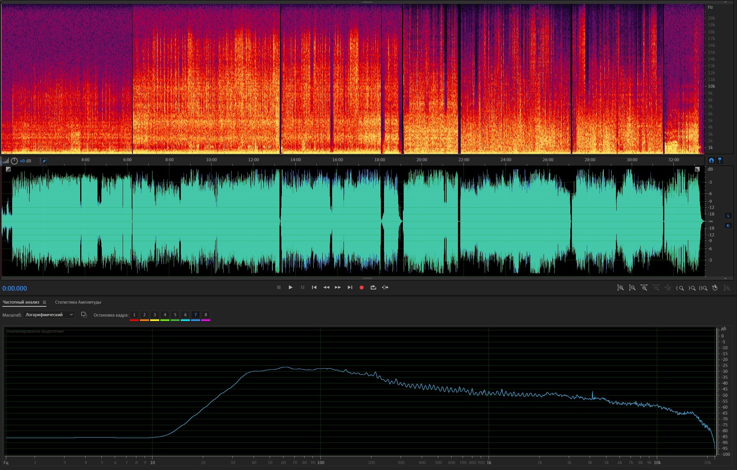Toggle the pin icon in the HUD
737x470 pixels.
[44, 161]
